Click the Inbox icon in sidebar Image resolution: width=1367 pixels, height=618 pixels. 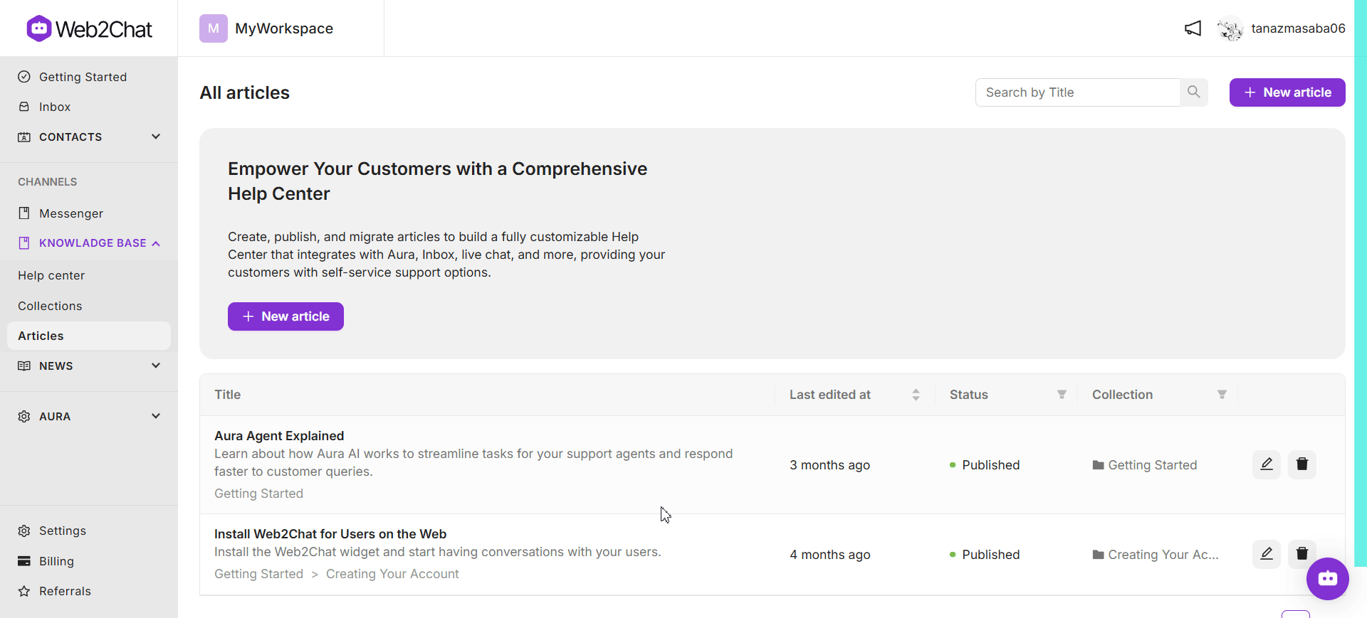(24, 107)
